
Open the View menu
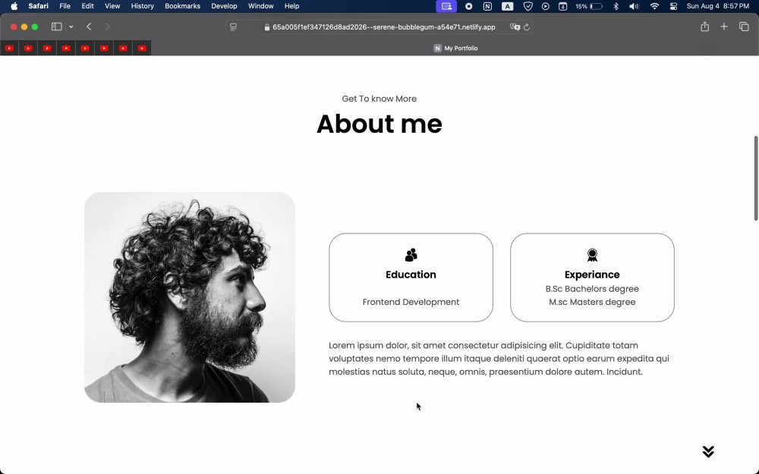[x=112, y=6]
